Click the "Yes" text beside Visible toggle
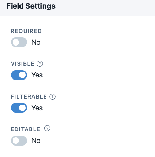The height and width of the screenshot is (157, 155). (37, 75)
